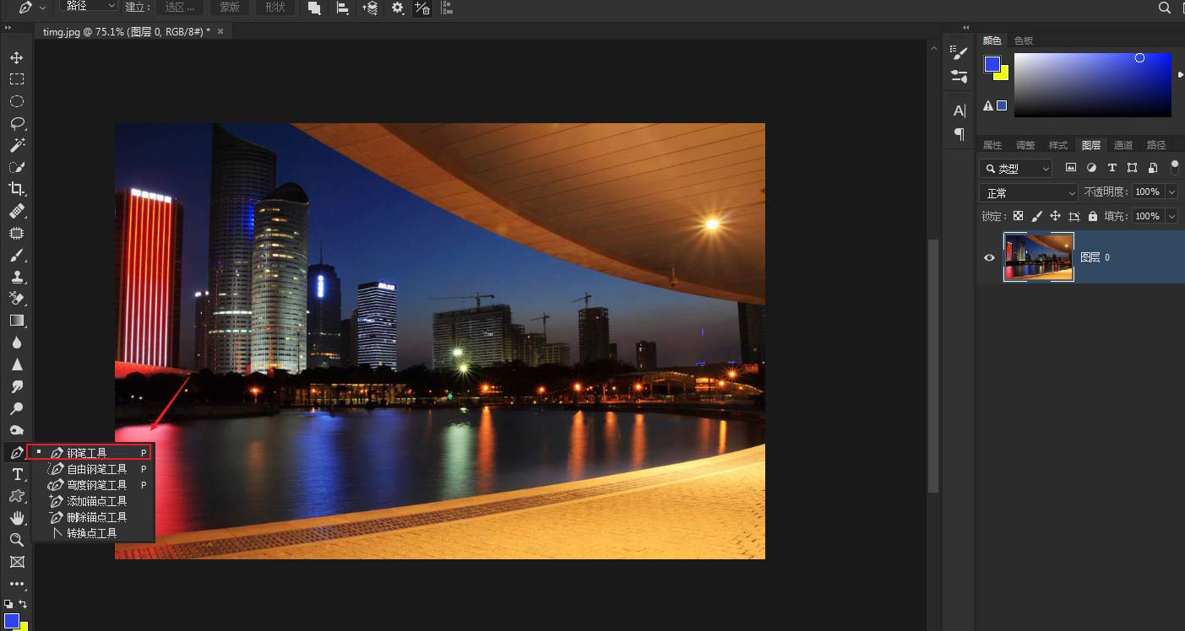Open the Character panel icon

(x=959, y=111)
